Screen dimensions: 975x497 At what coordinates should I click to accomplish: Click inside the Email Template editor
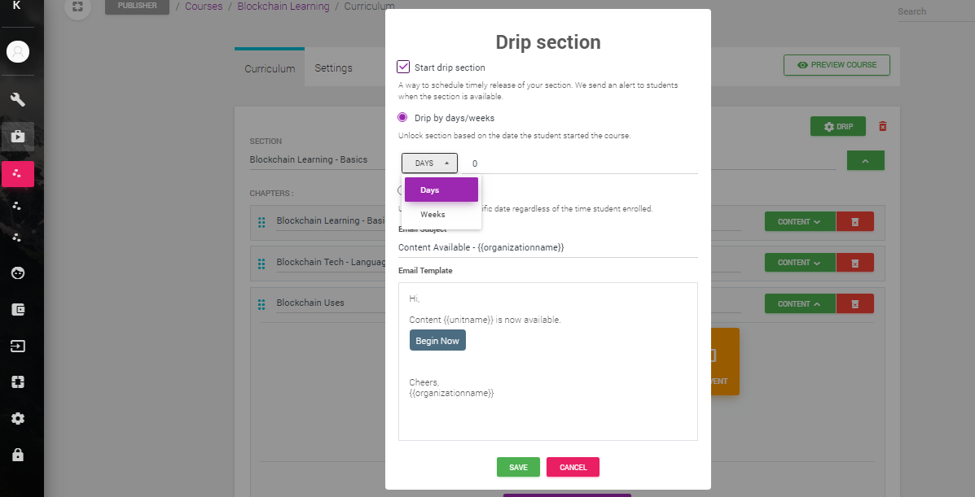[x=548, y=362]
